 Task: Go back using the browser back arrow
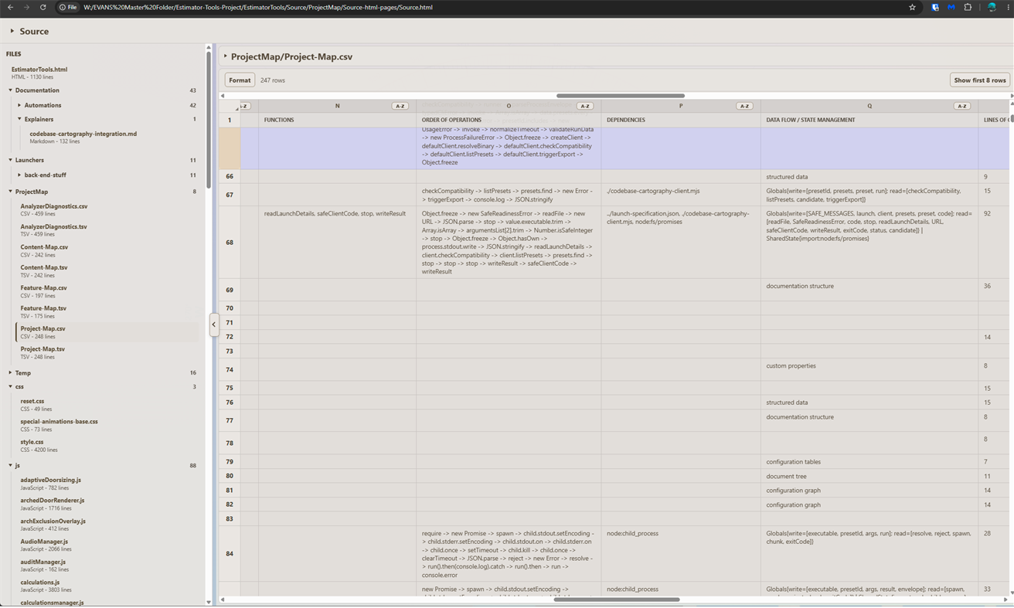click(x=11, y=7)
